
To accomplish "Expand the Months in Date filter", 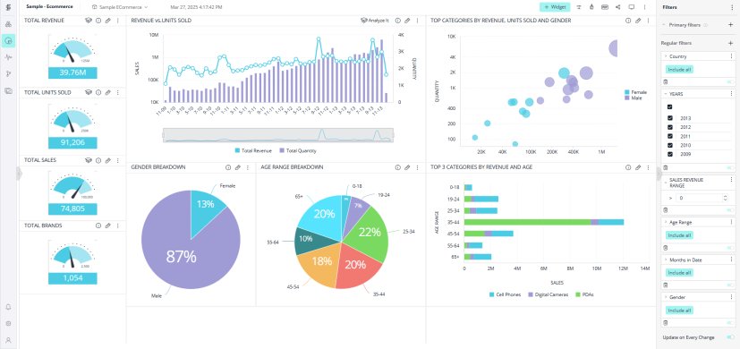I will coord(666,260).
